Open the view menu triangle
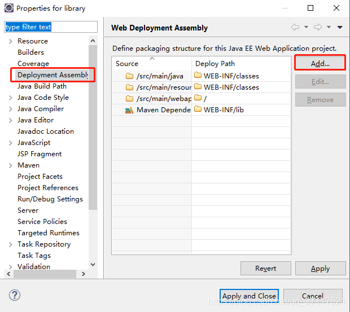The image size is (350, 312). click(340, 27)
